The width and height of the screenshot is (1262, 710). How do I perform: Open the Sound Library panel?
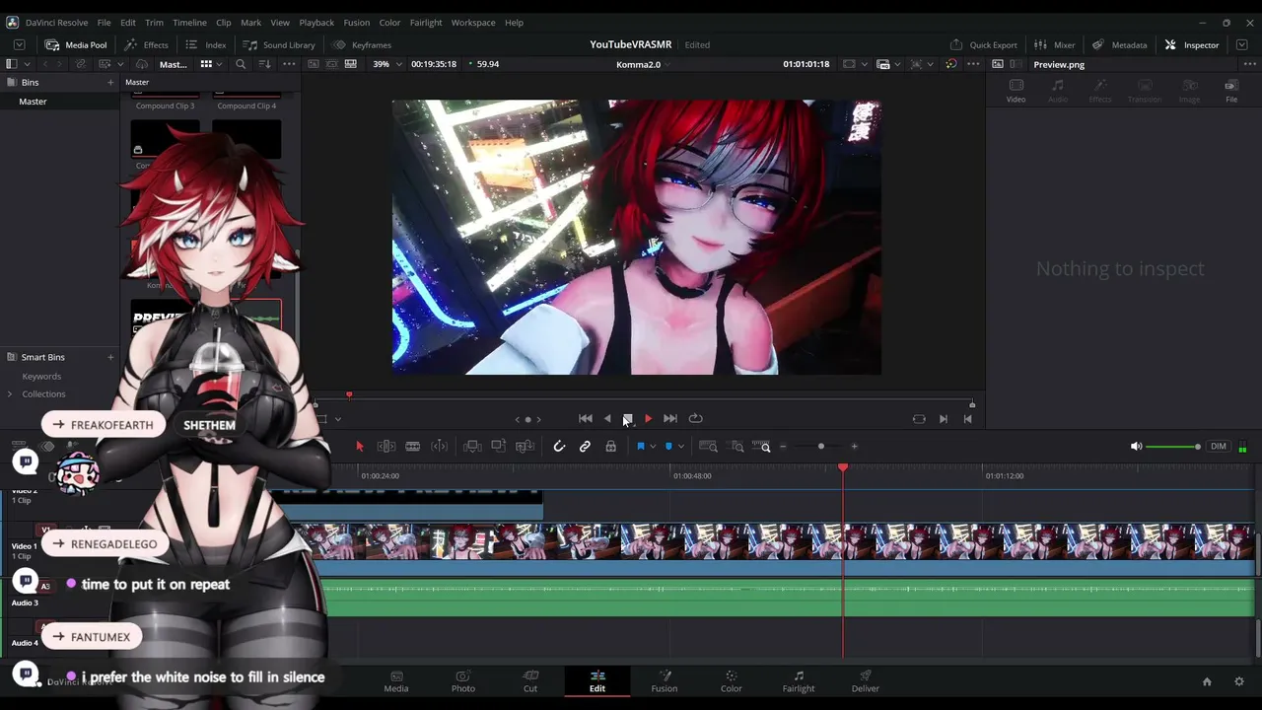279,44
